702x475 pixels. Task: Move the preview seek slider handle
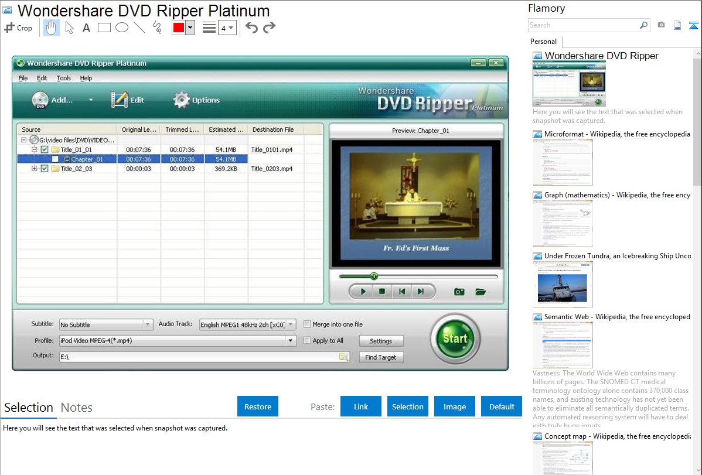click(x=374, y=276)
